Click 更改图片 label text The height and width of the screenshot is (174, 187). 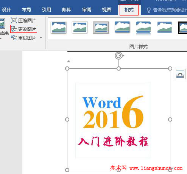[x=27, y=29]
